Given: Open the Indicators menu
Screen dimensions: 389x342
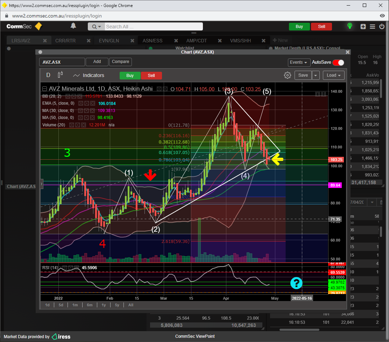Looking at the screenshot, I should [x=89, y=75].
